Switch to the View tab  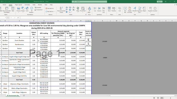pos(46,5)
